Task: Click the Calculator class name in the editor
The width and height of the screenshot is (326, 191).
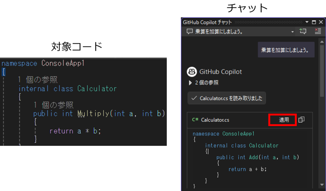Action: click(x=97, y=88)
